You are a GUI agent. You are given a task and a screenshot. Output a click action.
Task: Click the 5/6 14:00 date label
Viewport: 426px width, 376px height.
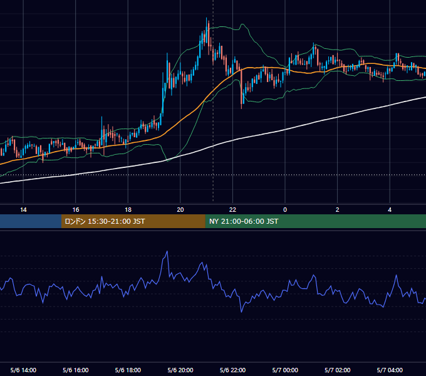pos(23,370)
